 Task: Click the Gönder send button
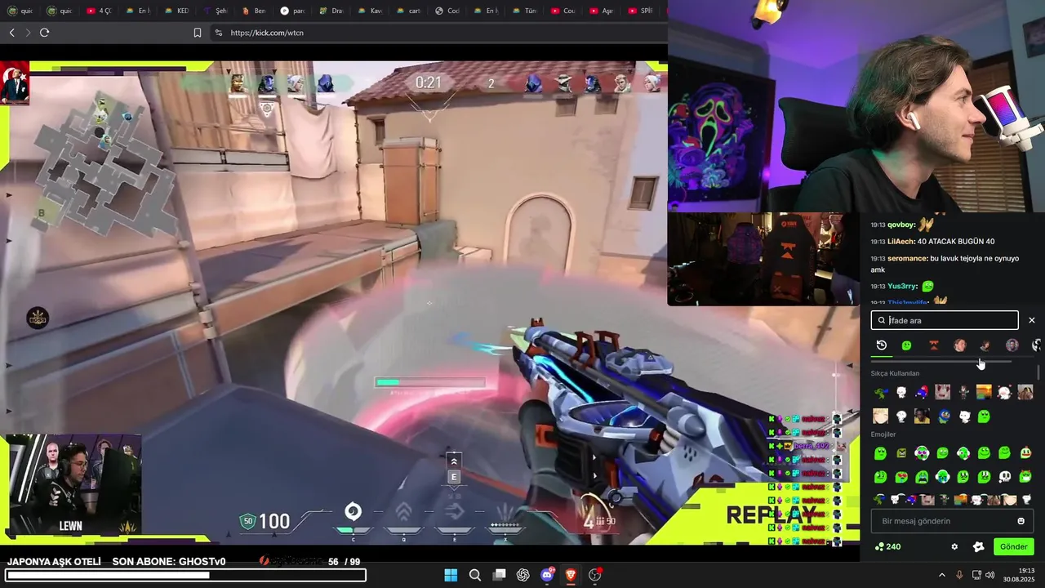[1013, 546]
